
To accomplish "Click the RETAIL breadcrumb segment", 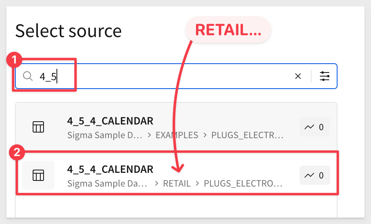I will (177, 183).
